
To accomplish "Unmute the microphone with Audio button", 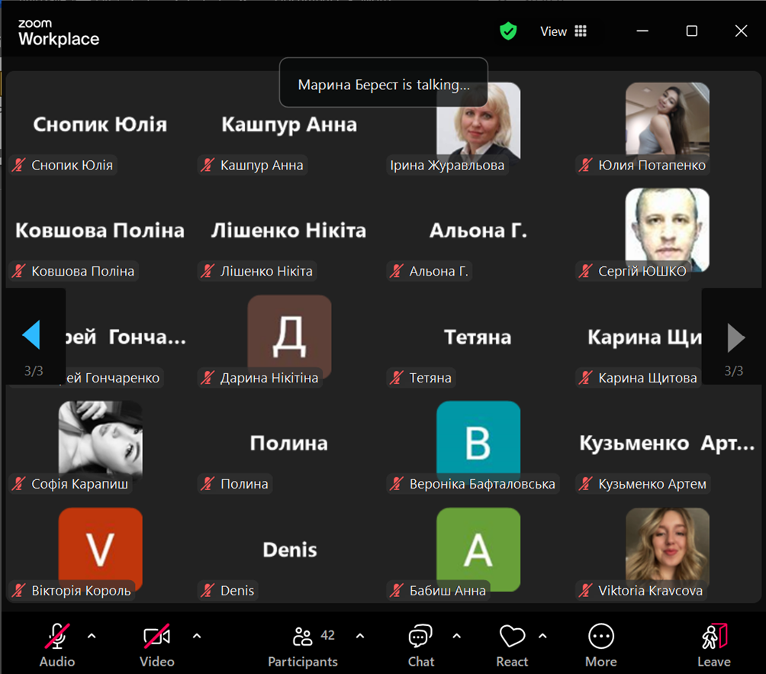I will pos(57,645).
